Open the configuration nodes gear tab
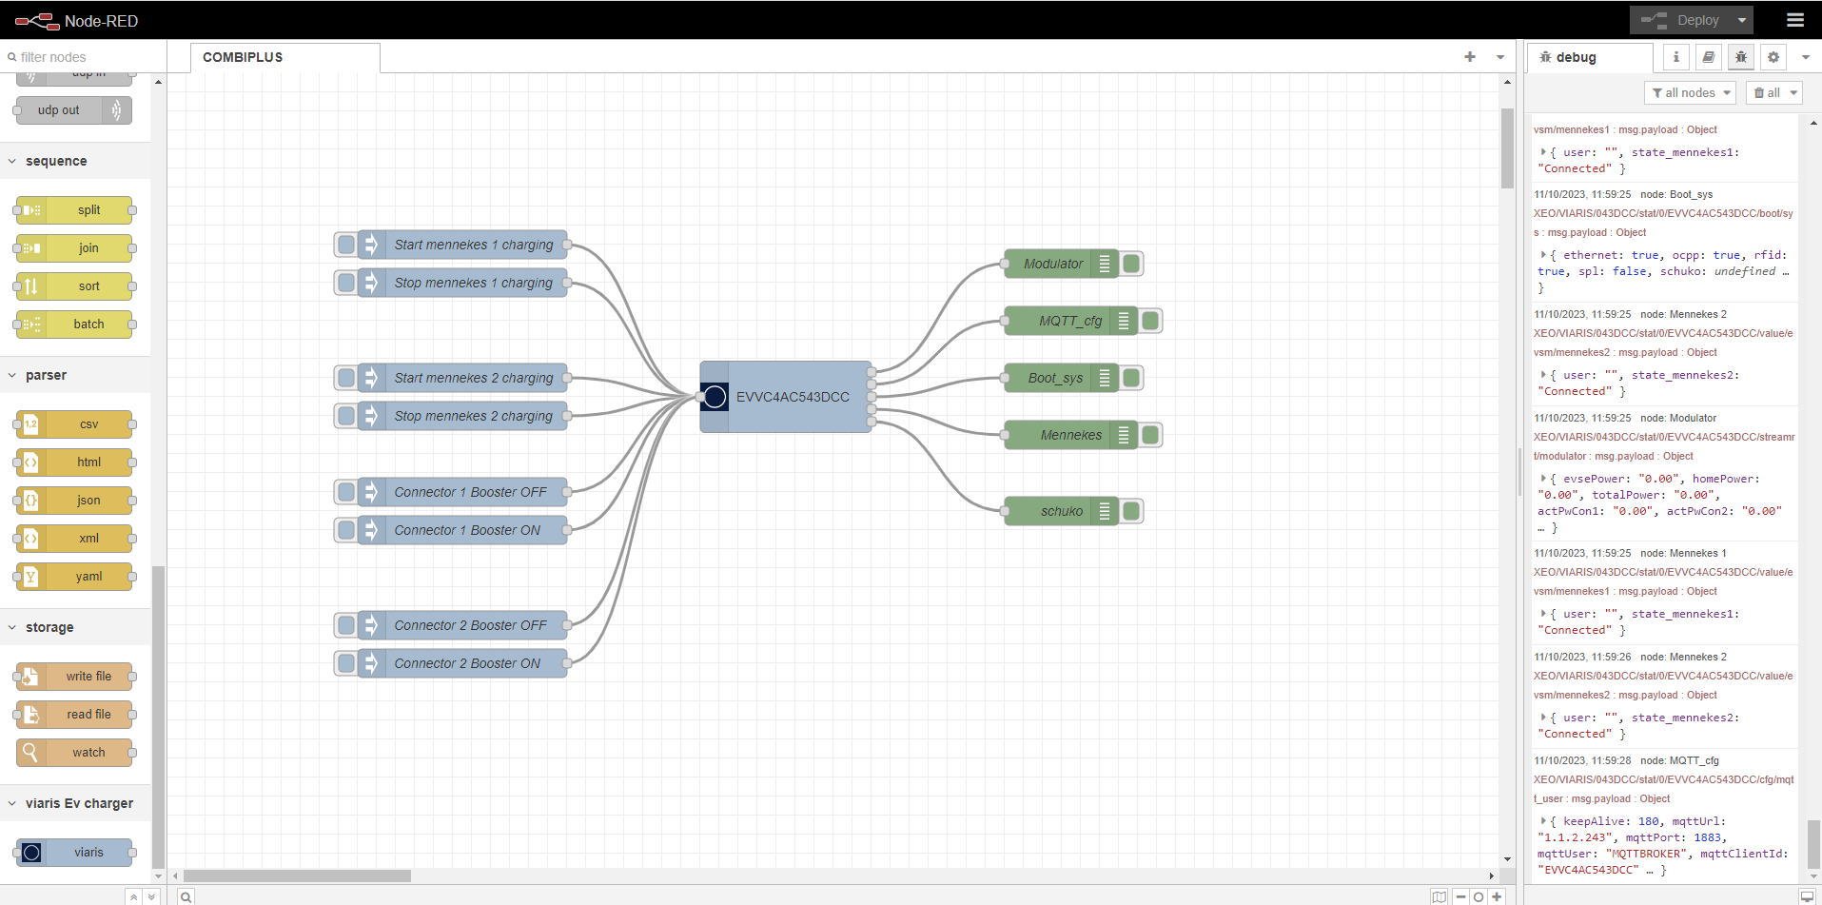This screenshot has width=1822, height=905. [x=1773, y=57]
